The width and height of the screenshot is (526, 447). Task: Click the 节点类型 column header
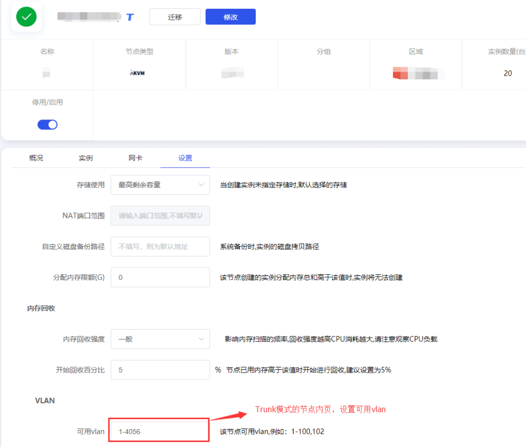click(139, 52)
